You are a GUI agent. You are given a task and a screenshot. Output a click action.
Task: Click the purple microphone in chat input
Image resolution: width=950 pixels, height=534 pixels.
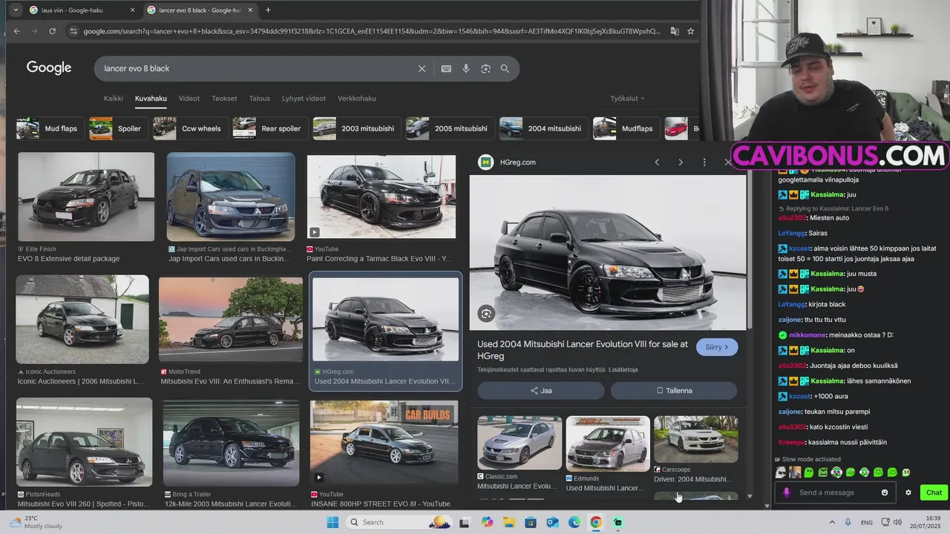787,492
